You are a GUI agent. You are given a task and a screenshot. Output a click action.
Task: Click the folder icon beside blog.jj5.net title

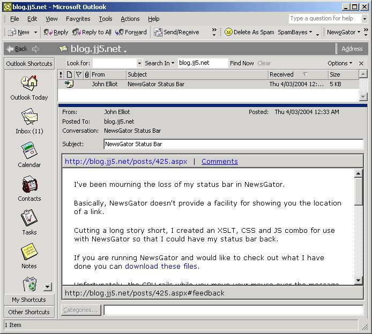click(x=63, y=49)
